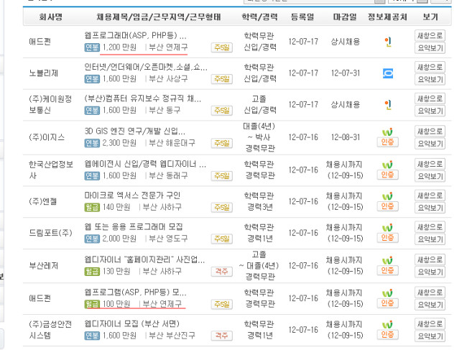The height and width of the screenshot is (350, 467).
Task: Click 요약보기 for the (주)엔젤 listing
Action: pos(430,208)
